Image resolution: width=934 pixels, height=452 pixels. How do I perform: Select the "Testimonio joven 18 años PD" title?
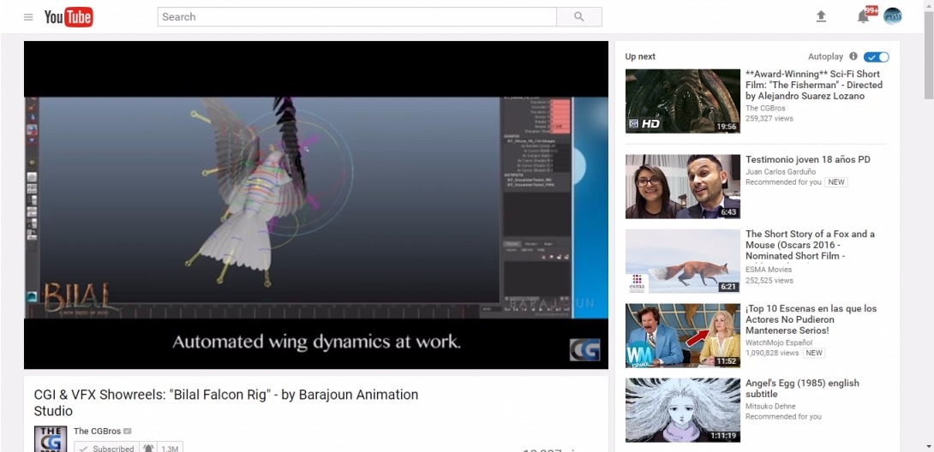(808, 159)
